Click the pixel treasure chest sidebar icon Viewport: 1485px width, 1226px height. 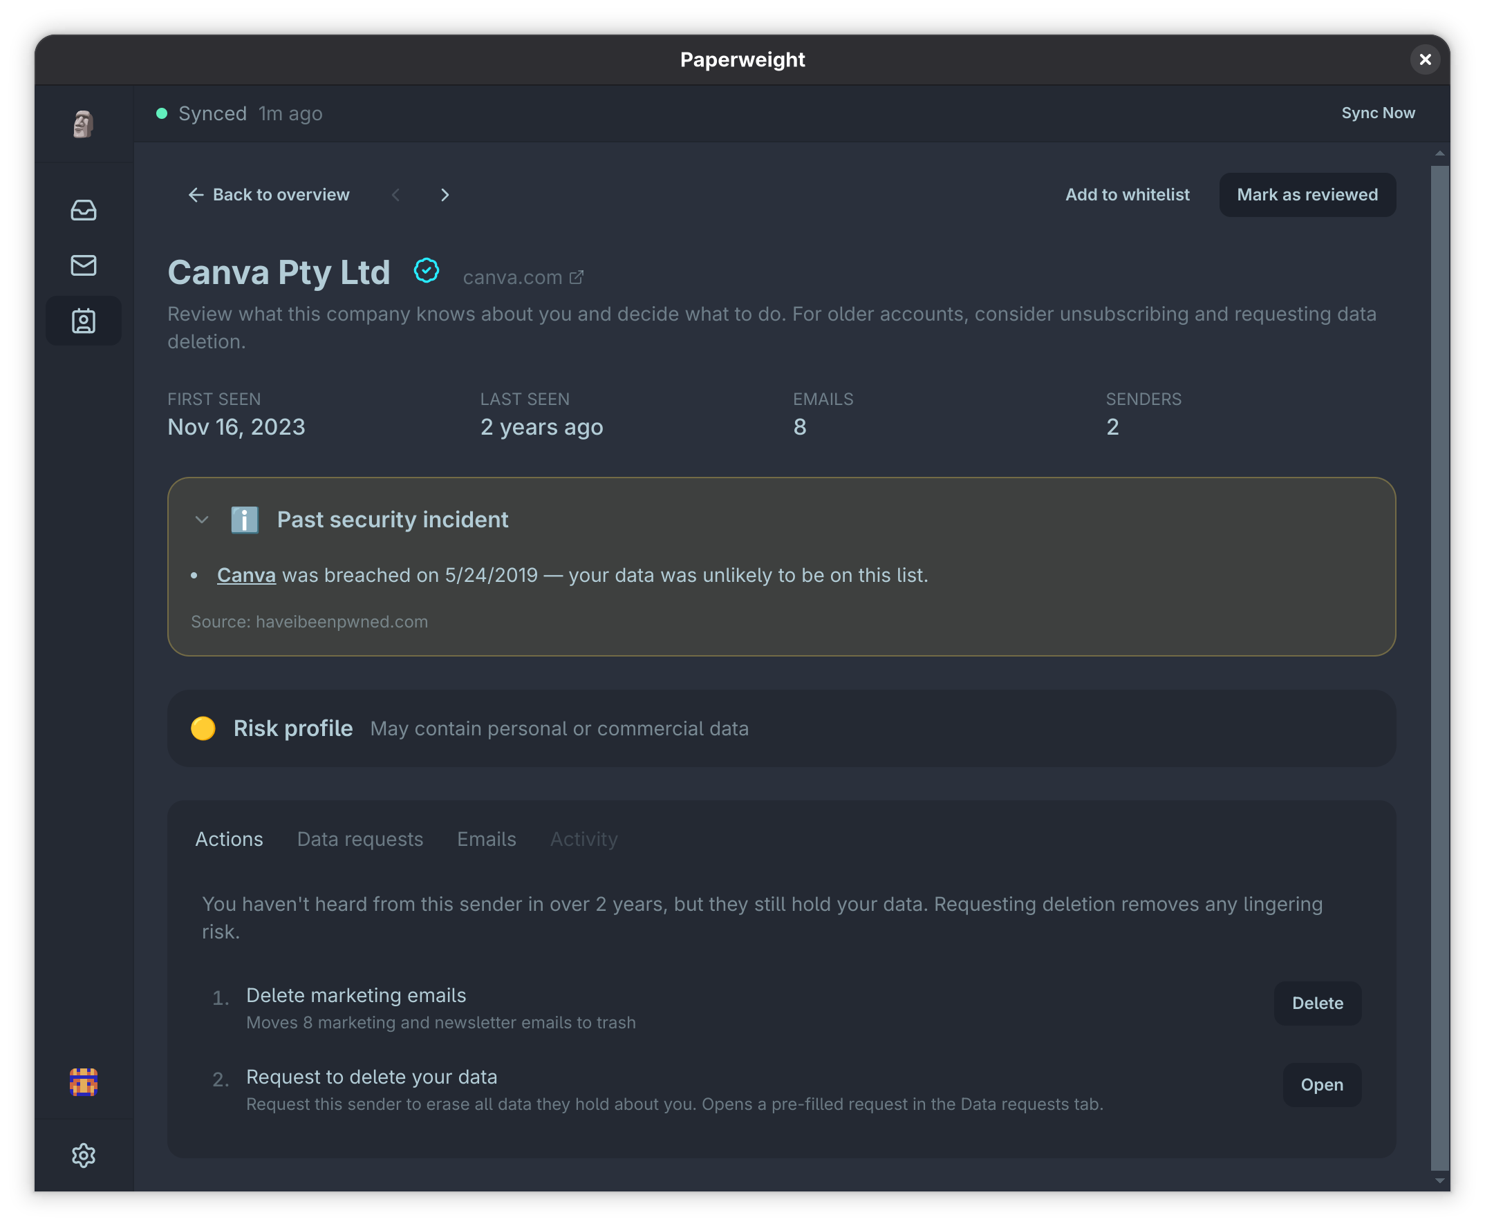point(84,1082)
